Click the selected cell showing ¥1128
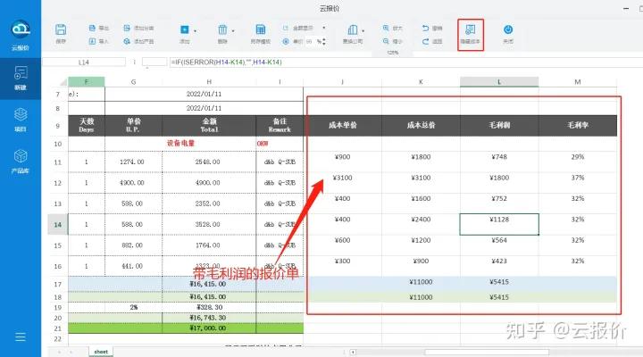This screenshot has height=357, width=643. click(x=499, y=224)
